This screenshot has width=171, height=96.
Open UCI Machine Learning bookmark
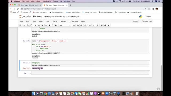click(106, 12)
